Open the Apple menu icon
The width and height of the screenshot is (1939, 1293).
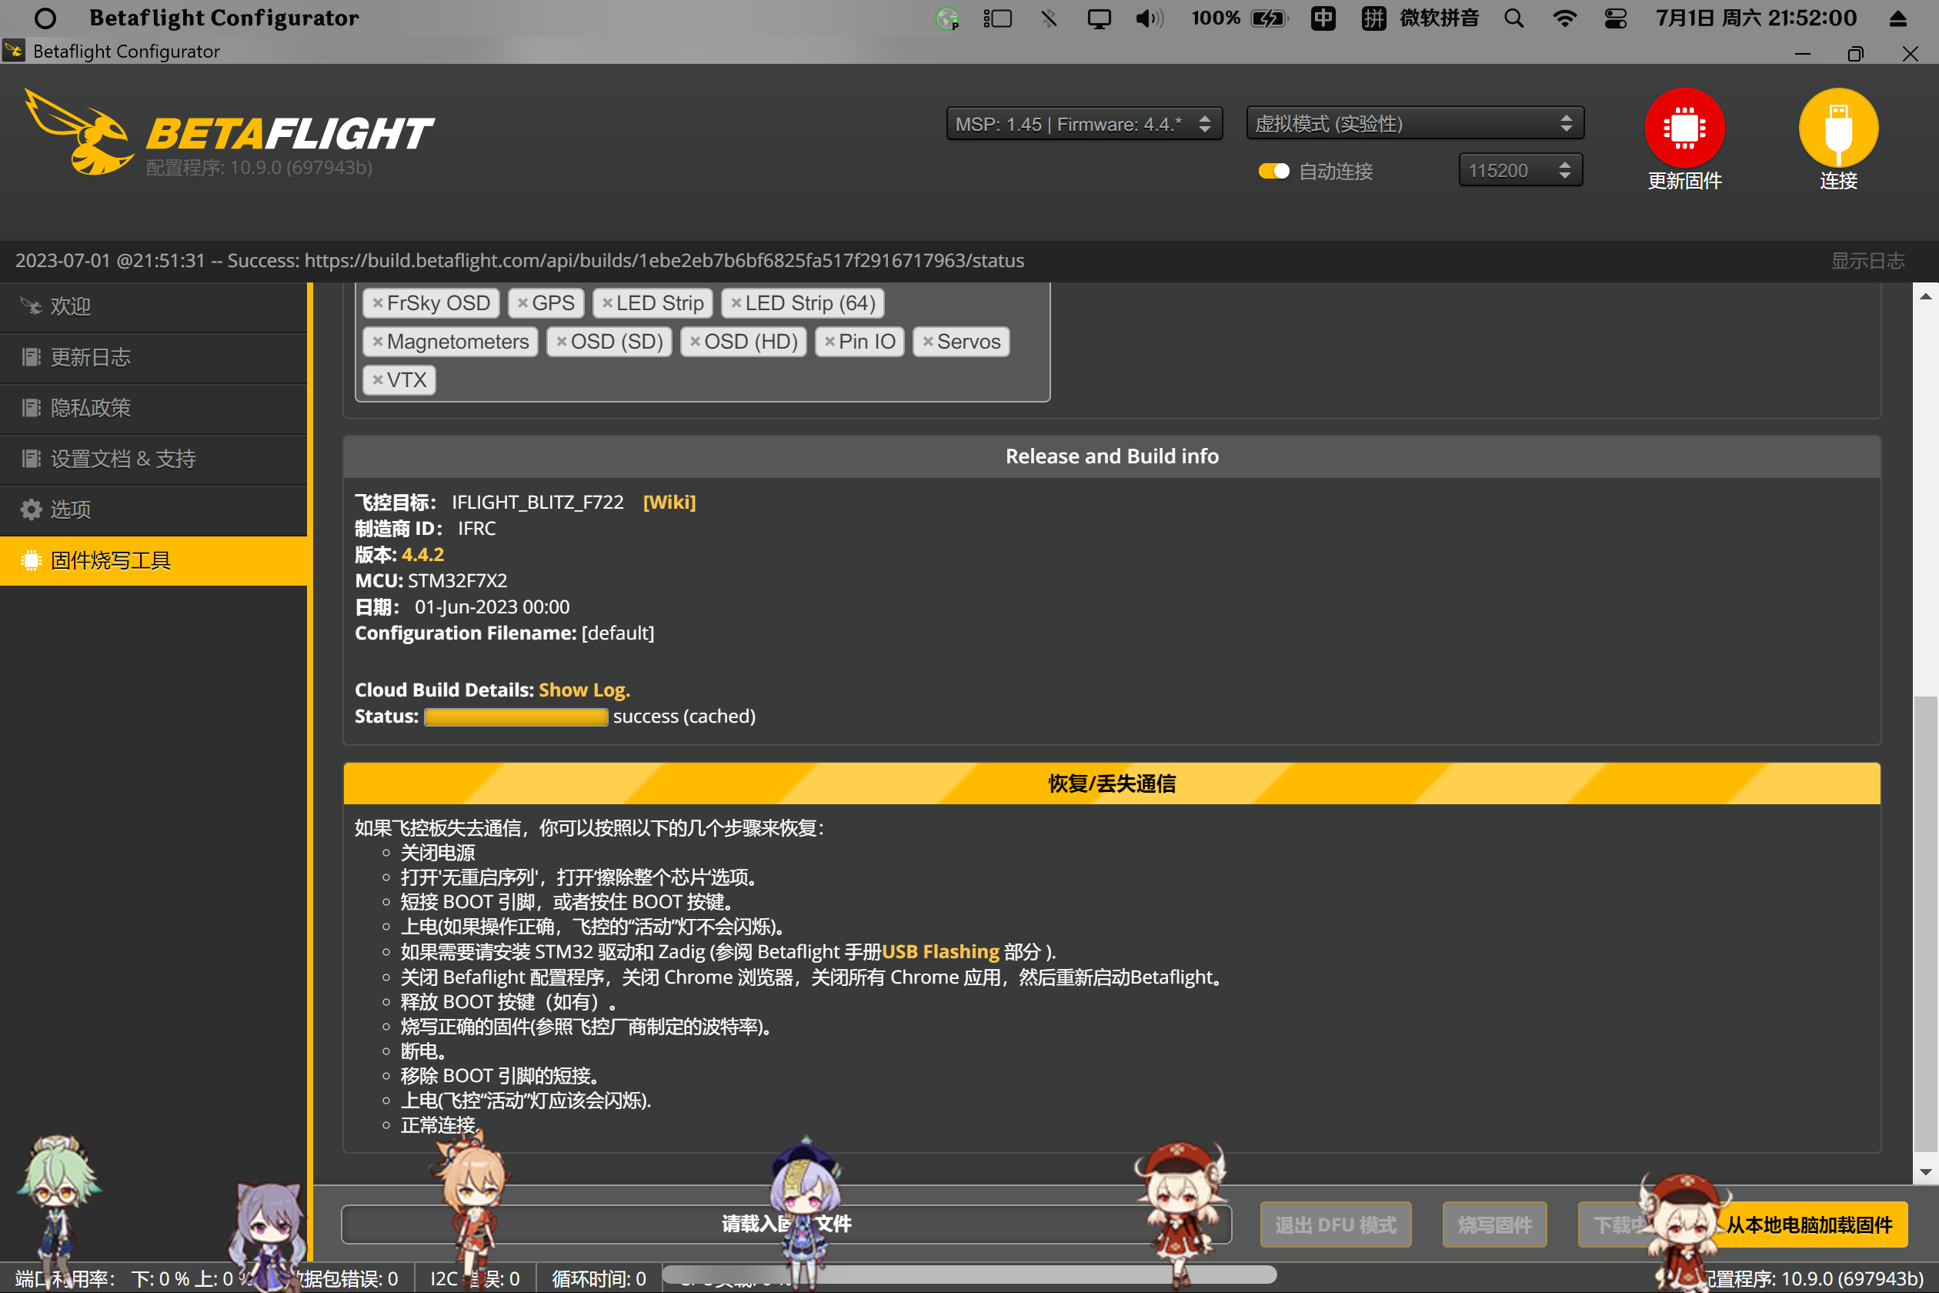[x=45, y=18]
